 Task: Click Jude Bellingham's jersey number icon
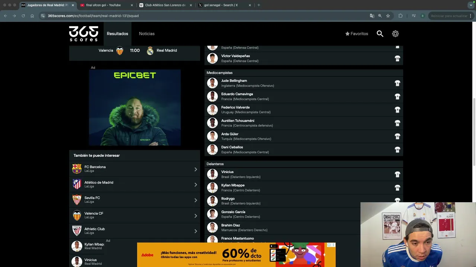click(397, 83)
